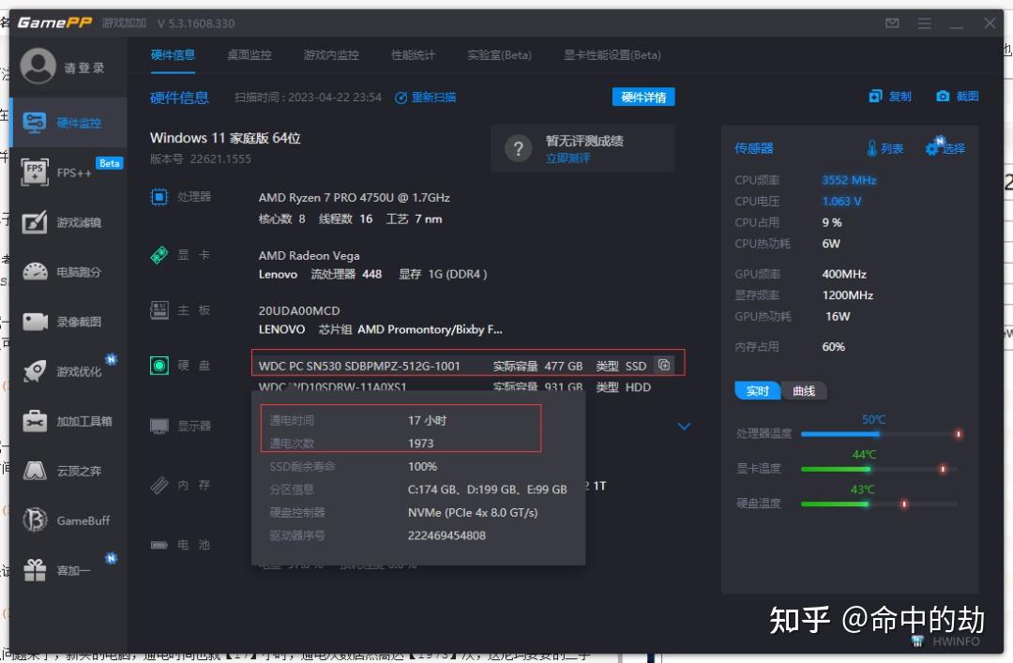Open 云顶之弈 sidebar item
Image resolution: width=1013 pixels, height=663 pixels.
click(x=68, y=471)
